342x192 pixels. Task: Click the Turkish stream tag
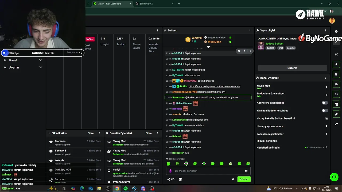point(270,48)
